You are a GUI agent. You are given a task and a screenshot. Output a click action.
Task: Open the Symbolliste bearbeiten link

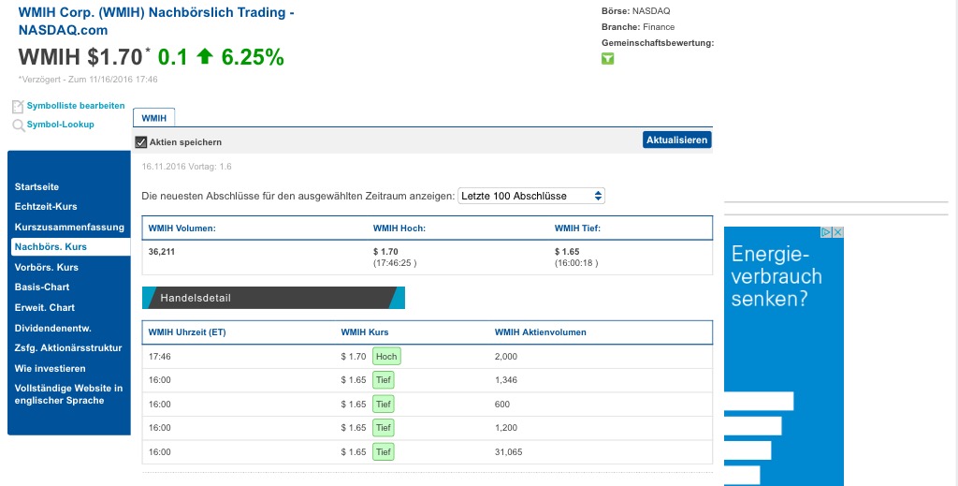tap(75, 106)
